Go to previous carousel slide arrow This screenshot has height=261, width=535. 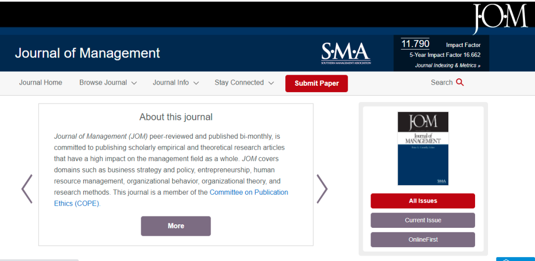tap(27, 189)
